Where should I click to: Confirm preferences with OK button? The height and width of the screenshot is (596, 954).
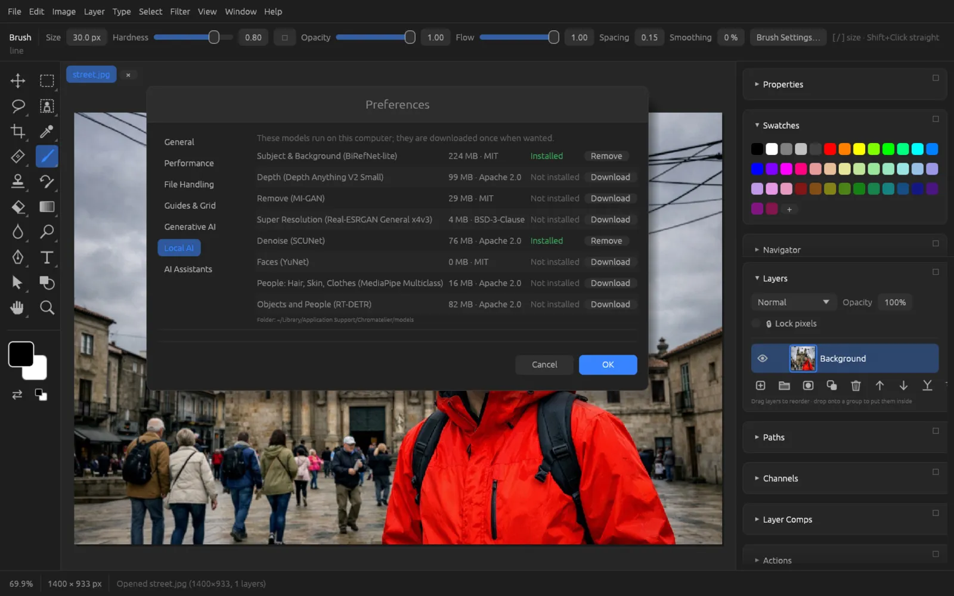pos(608,365)
